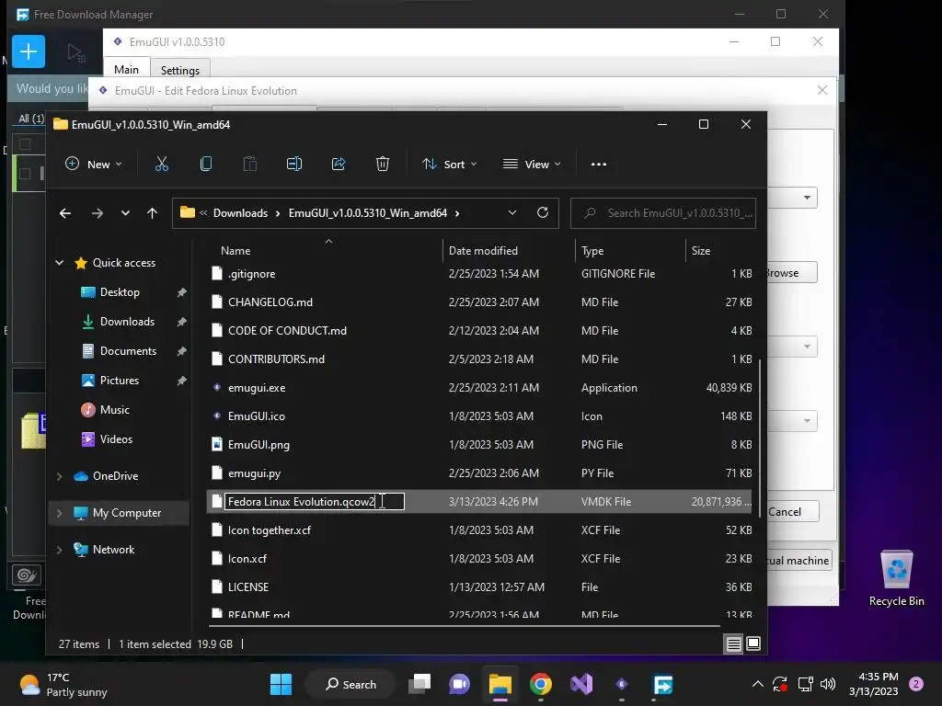
Task: Expand the OneDrive tree node
Action: tap(60, 476)
